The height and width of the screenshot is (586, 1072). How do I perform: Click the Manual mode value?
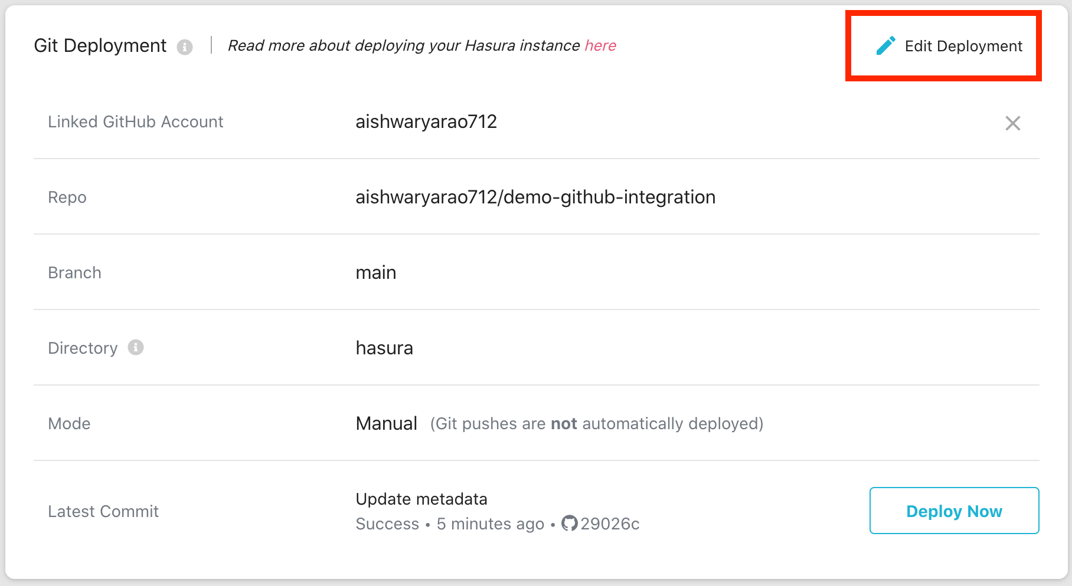tap(386, 424)
